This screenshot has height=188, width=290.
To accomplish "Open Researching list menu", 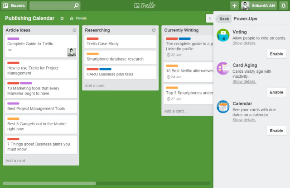I will coord(154,30).
